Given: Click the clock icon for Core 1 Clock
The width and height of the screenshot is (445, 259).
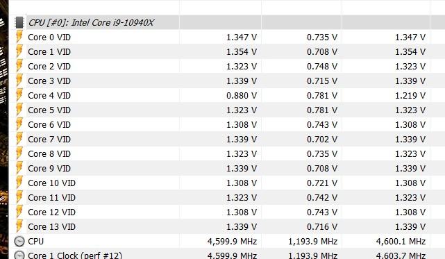Looking at the screenshot, I should (19, 255).
